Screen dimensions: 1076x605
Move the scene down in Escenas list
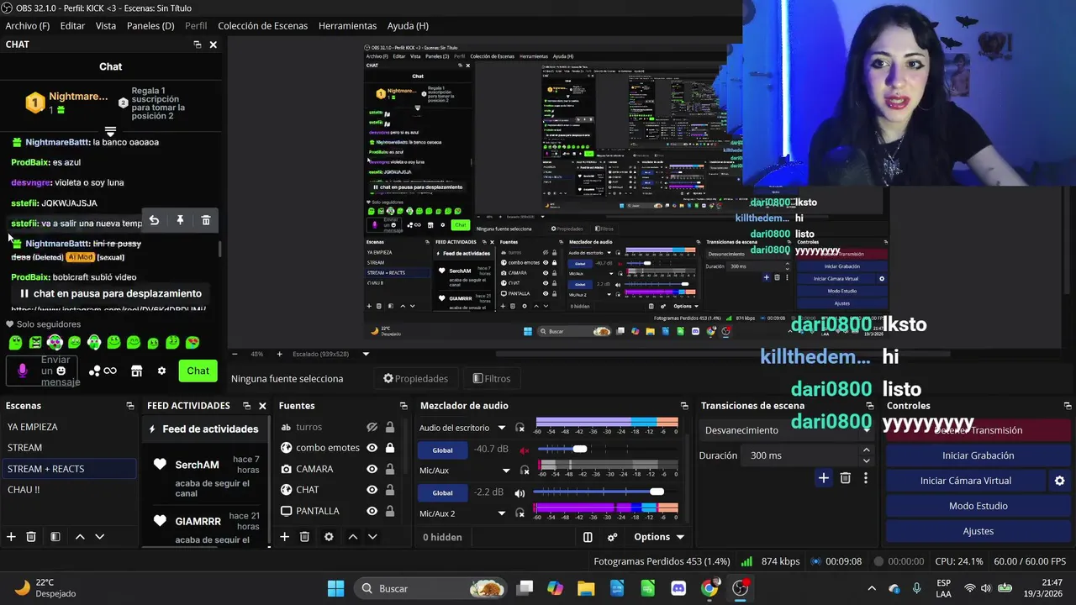(x=99, y=537)
